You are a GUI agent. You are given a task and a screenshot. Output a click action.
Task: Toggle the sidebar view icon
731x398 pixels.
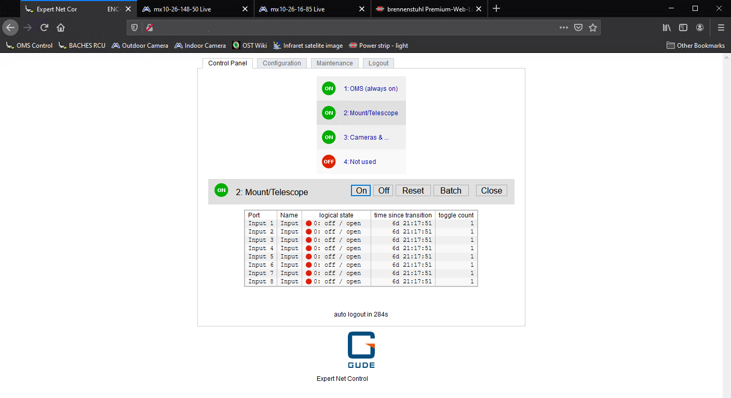click(x=683, y=28)
